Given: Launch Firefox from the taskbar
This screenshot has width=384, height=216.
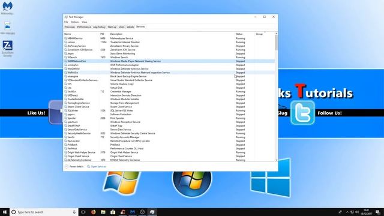Looking at the screenshot, I should click(x=94, y=212).
